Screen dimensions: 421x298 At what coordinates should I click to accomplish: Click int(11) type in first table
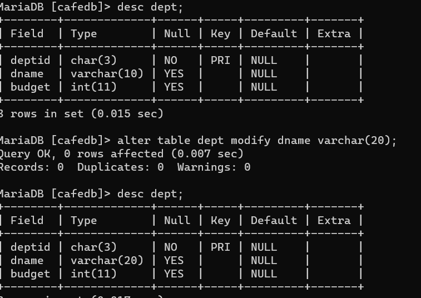93,87
